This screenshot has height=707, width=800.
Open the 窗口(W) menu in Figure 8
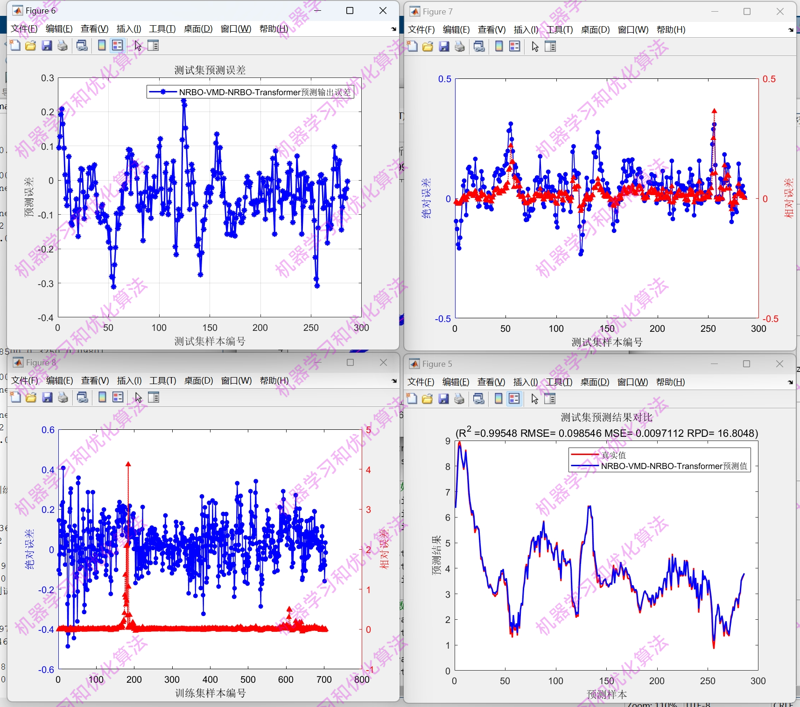(237, 381)
